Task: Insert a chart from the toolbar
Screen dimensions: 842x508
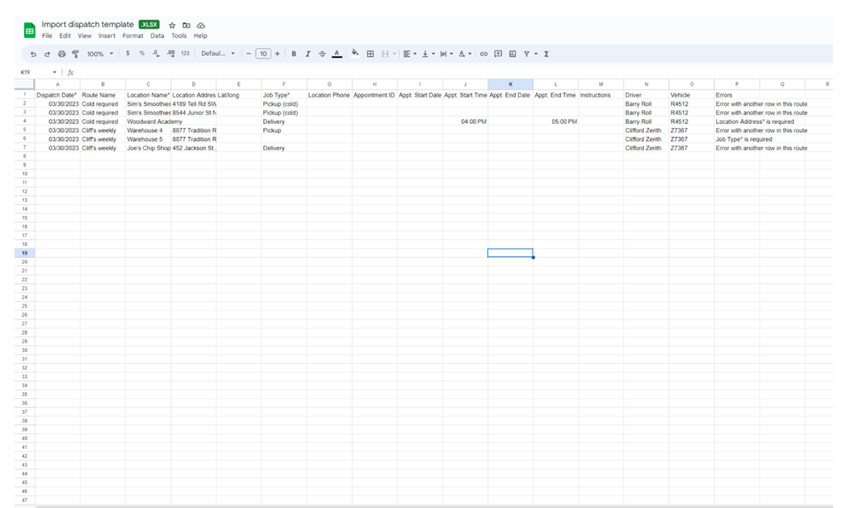Action: pyautogui.click(x=512, y=54)
